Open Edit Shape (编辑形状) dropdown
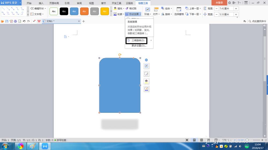The width and height of the screenshot is (268, 150). pos(38,9)
